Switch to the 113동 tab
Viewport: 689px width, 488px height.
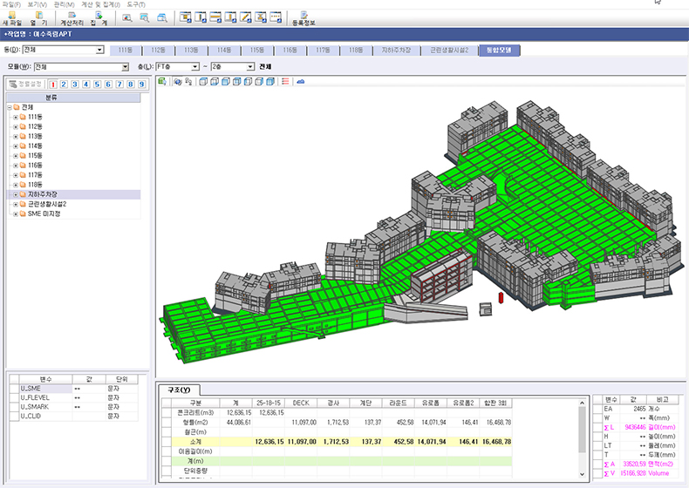click(x=191, y=51)
